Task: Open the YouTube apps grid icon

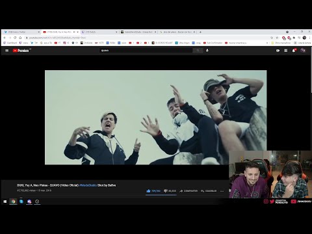Action: (x=286, y=51)
